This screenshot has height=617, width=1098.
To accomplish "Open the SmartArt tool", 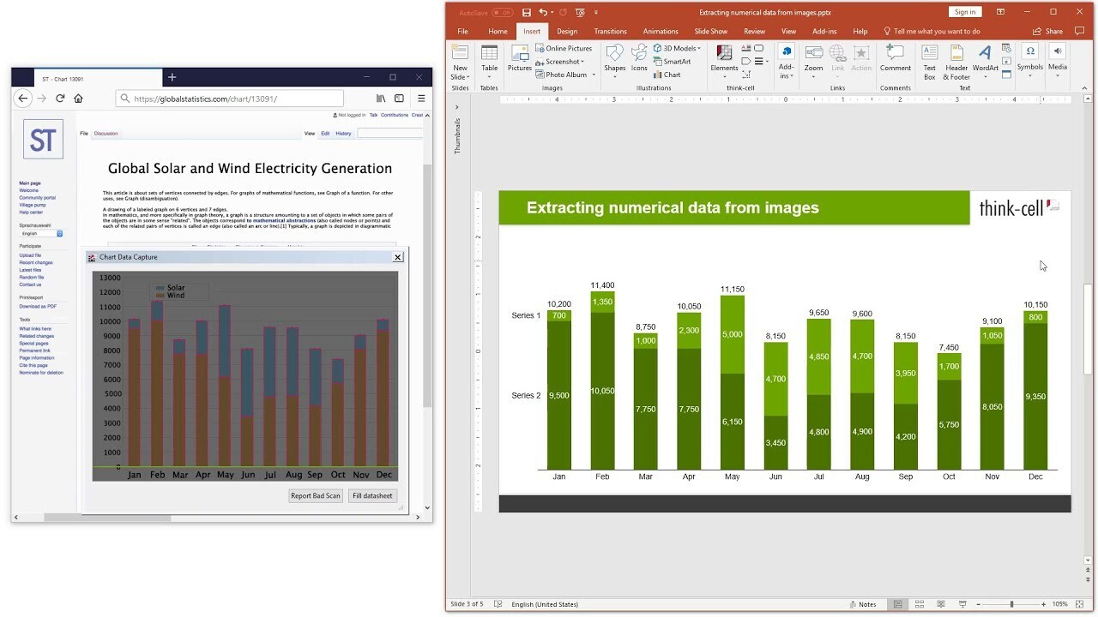I will pyautogui.click(x=671, y=62).
